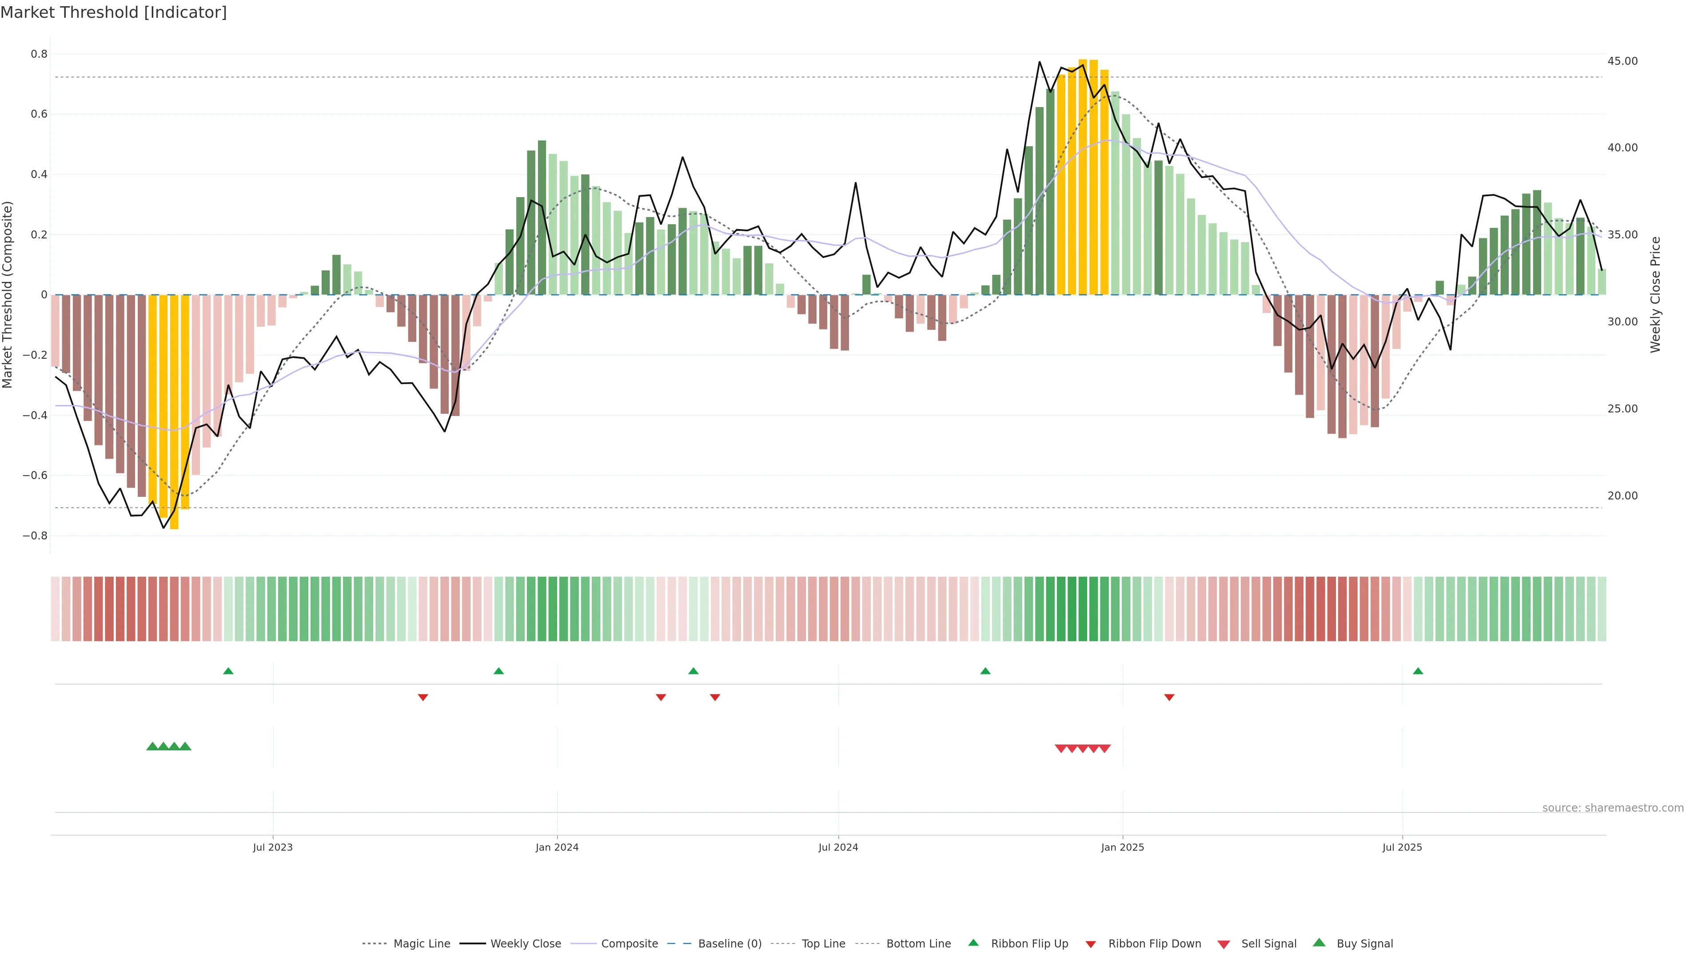Click the rightmost red Sell Signal triangle
The height and width of the screenshot is (959, 1706).
coord(1104,749)
